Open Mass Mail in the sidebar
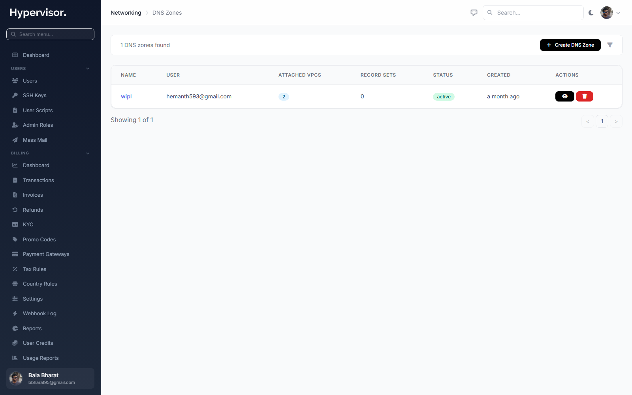This screenshot has height=395, width=632. [x=50, y=140]
